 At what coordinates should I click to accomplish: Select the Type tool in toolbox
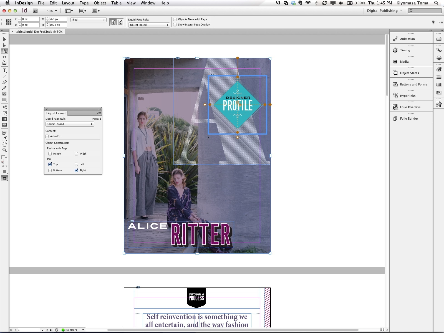click(x=4, y=70)
